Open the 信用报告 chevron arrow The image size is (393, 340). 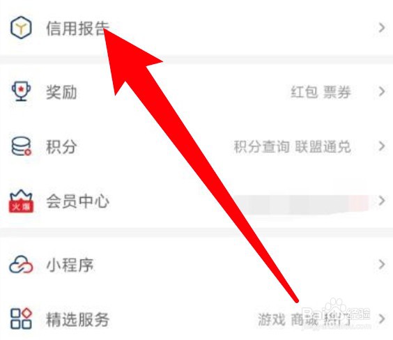(x=381, y=28)
